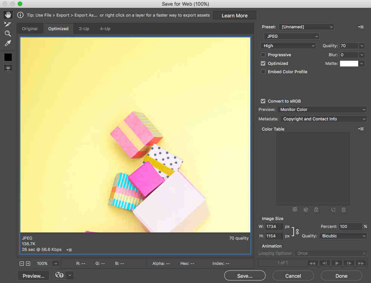
Task: Click the white Matte color swatch
Action: tap(349, 64)
